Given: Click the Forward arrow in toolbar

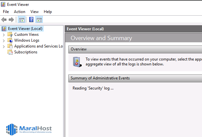Looking at the screenshot, I should (11, 20).
